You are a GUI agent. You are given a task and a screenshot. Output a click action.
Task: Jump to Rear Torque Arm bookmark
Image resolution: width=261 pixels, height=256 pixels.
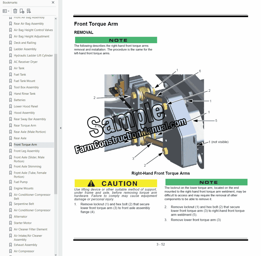tap(25, 126)
